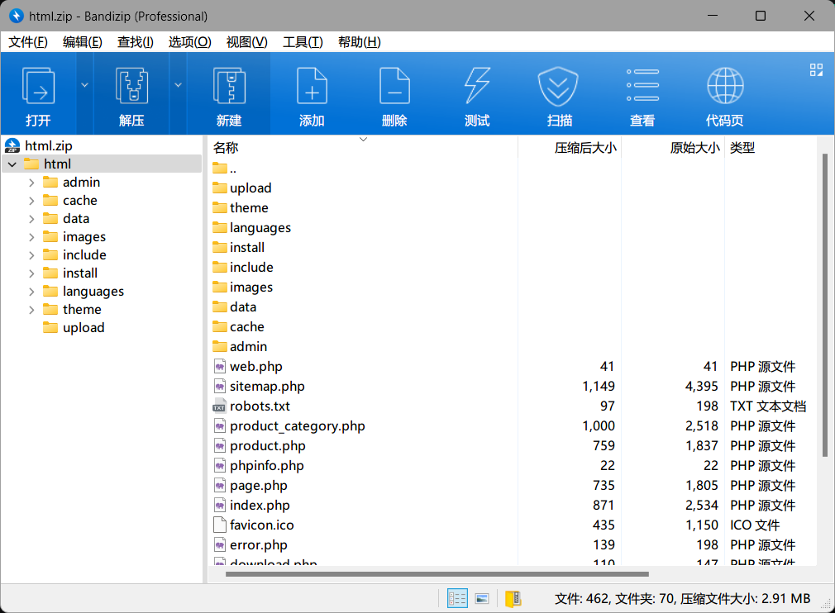Open dropdown arrow next to 打开 button
Screen dimensions: 835x613
[x=84, y=84]
